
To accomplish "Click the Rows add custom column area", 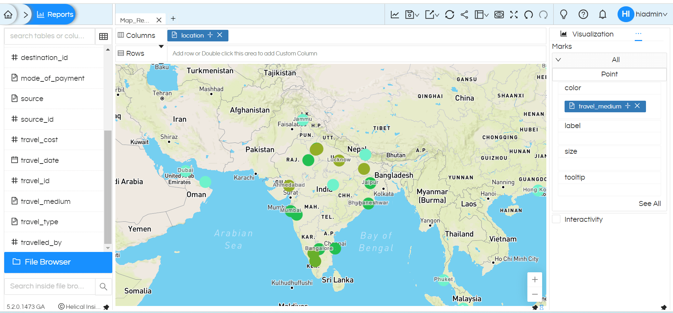I will [x=356, y=53].
